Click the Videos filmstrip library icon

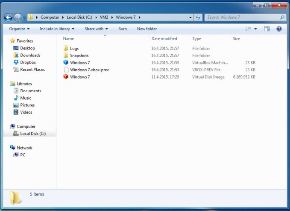[x=16, y=112]
